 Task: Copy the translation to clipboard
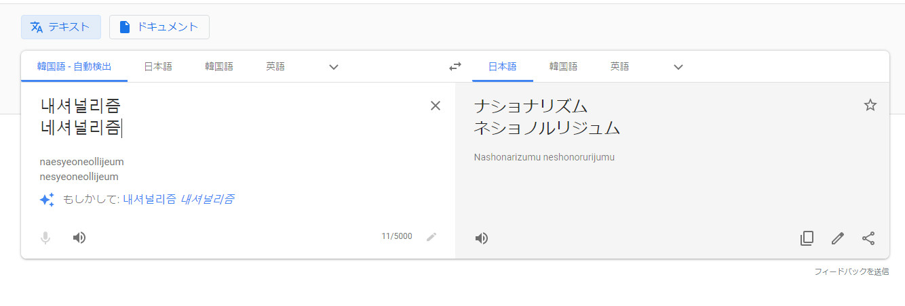807,238
